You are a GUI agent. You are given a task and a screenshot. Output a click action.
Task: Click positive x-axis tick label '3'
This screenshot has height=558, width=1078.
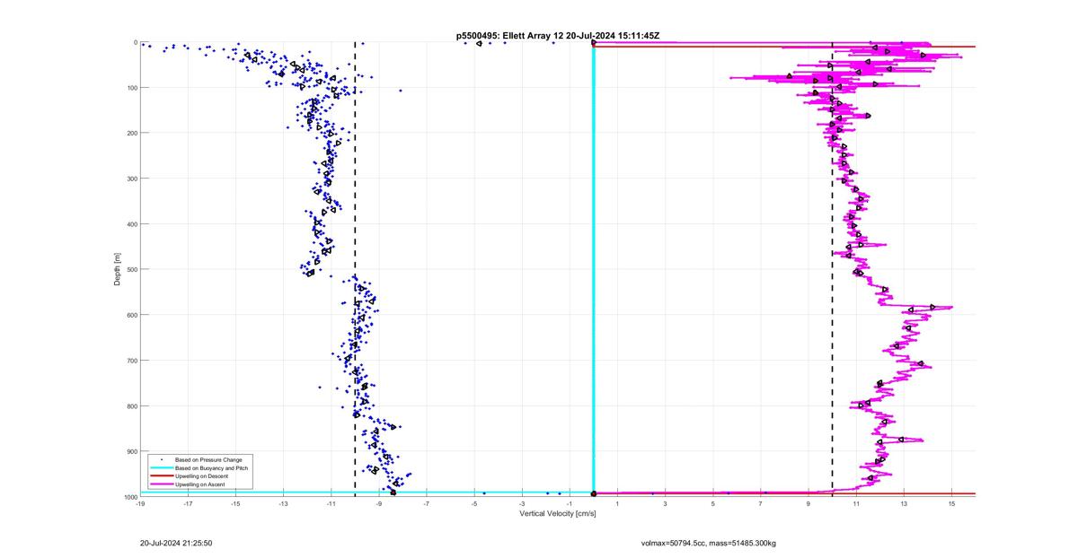pyautogui.click(x=666, y=503)
